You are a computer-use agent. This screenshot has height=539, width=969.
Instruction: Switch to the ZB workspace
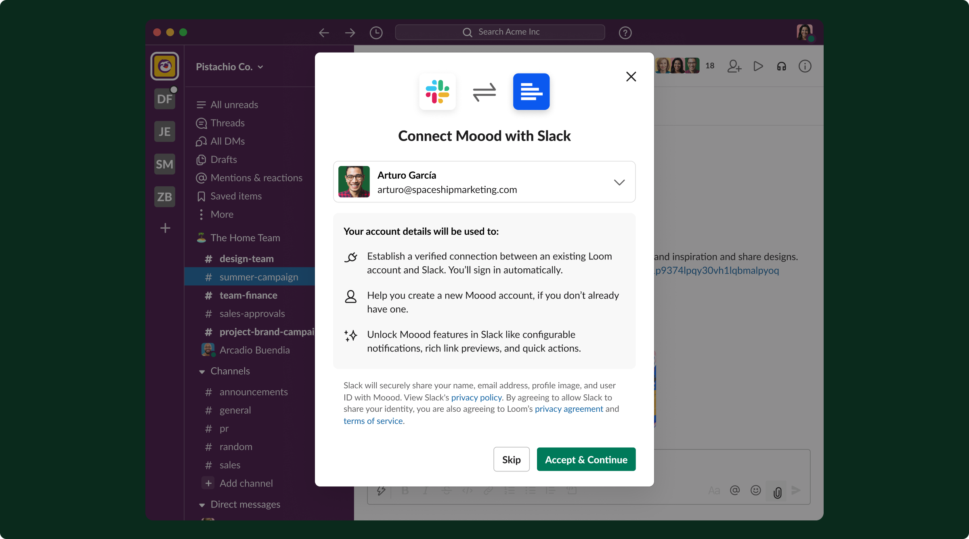(x=165, y=197)
